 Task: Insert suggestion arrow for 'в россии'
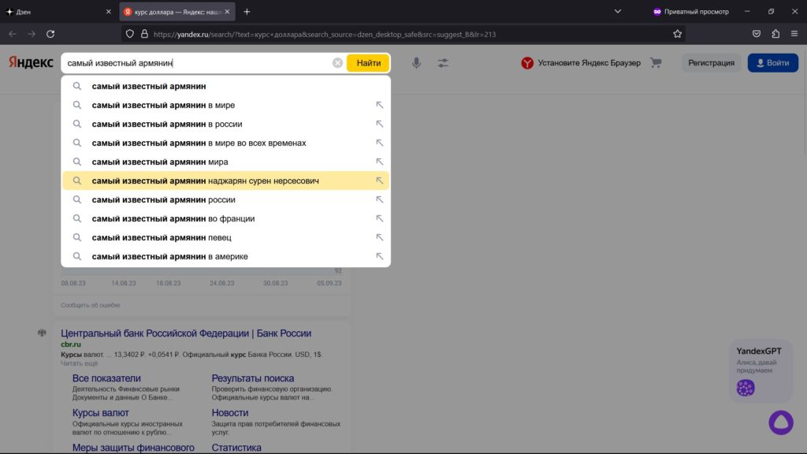(x=379, y=124)
